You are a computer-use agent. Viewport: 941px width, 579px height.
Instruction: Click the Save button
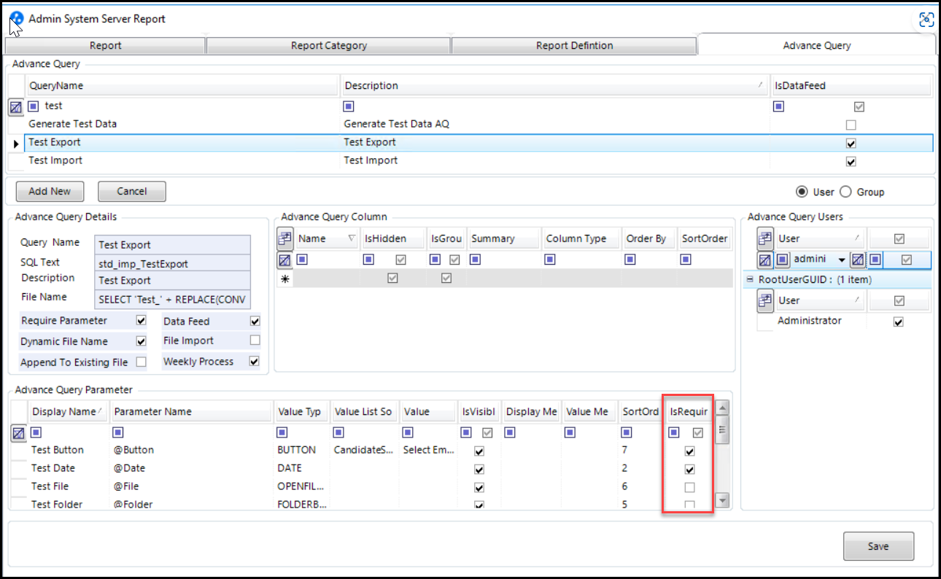click(878, 546)
